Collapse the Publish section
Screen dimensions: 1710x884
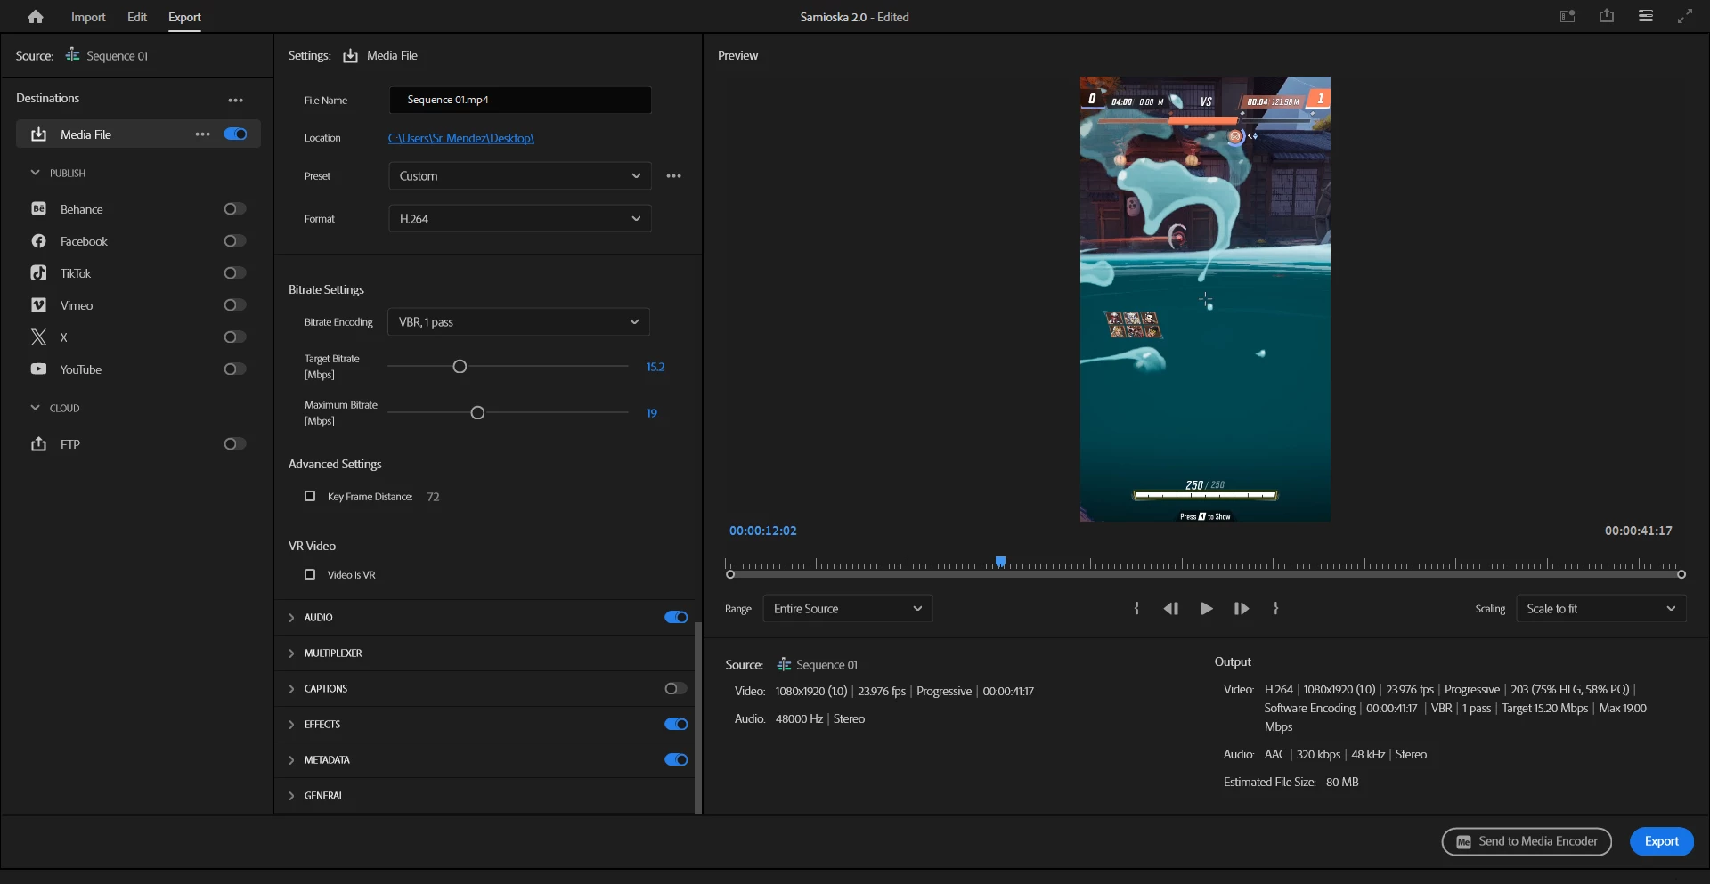point(35,173)
